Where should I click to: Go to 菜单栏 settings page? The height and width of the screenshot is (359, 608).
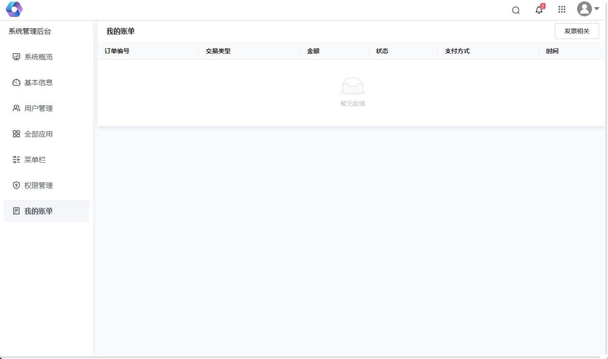click(35, 160)
